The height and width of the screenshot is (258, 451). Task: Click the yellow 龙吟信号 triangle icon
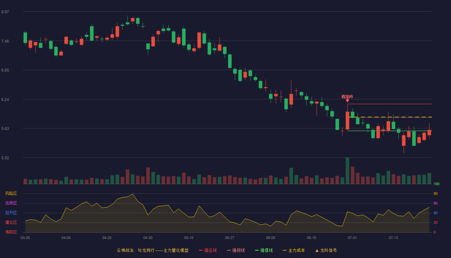click(x=317, y=250)
